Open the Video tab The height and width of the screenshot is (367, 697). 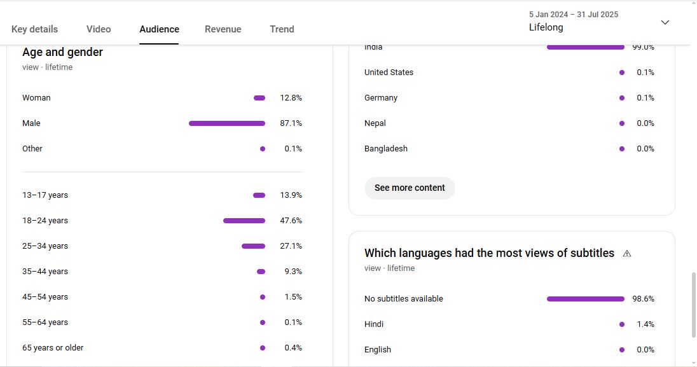99,29
